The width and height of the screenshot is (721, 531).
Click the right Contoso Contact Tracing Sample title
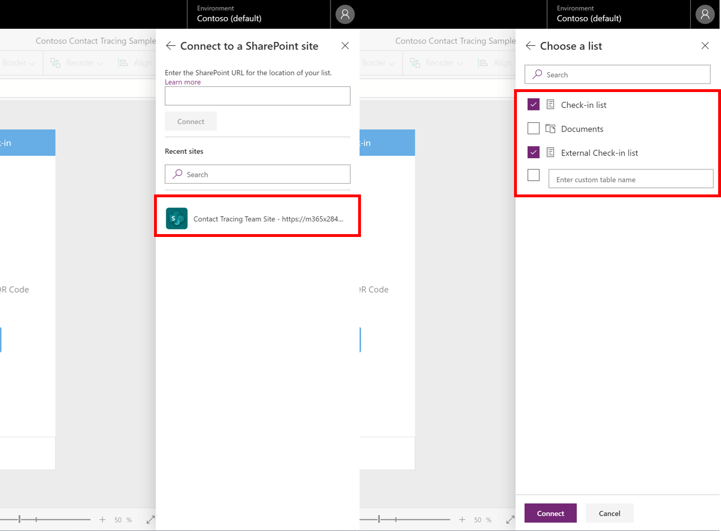[x=455, y=41]
